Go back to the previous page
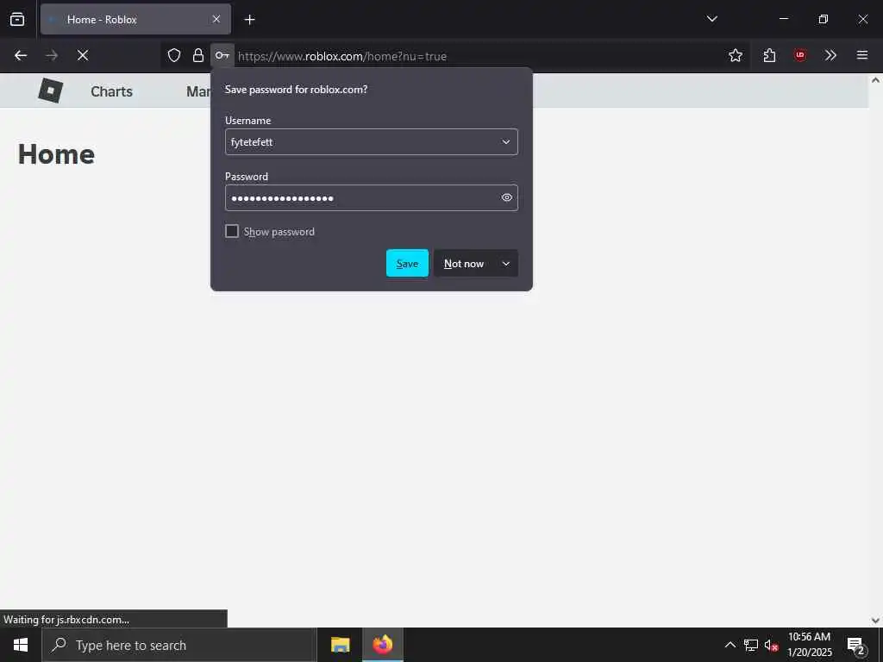The width and height of the screenshot is (883, 662). [x=21, y=55]
